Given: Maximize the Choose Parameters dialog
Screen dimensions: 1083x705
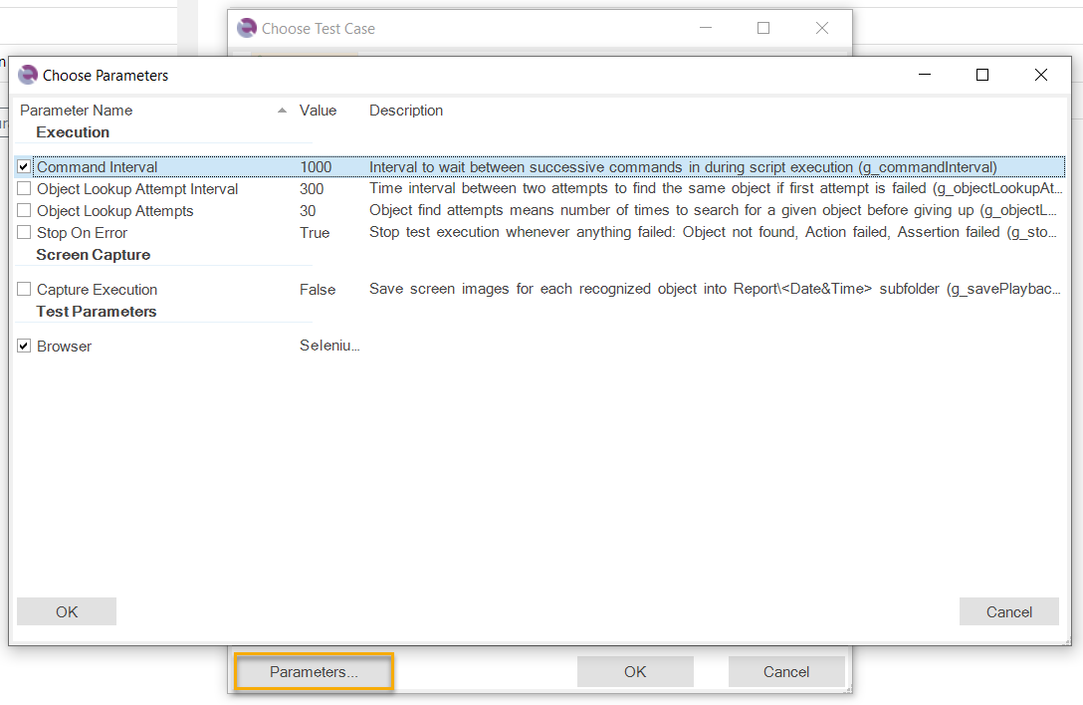Looking at the screenshot, I should [x=982, y=75].
